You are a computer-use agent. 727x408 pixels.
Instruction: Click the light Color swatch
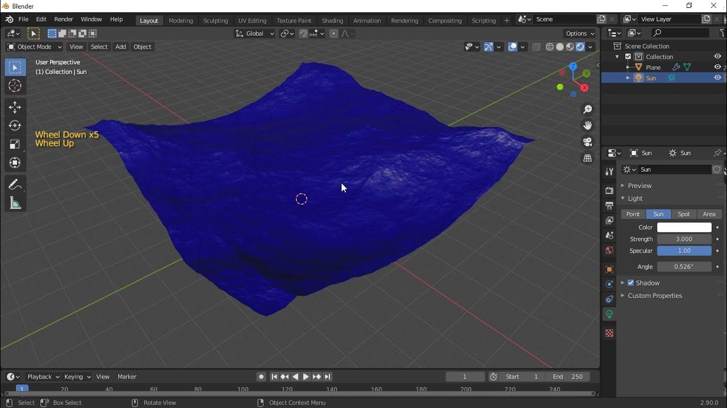684,227
